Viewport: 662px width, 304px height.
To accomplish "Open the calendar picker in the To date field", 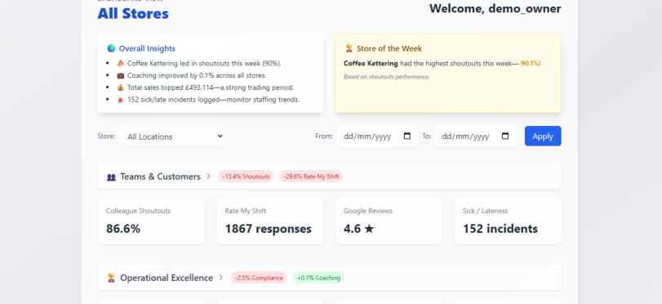I will 505,136.
